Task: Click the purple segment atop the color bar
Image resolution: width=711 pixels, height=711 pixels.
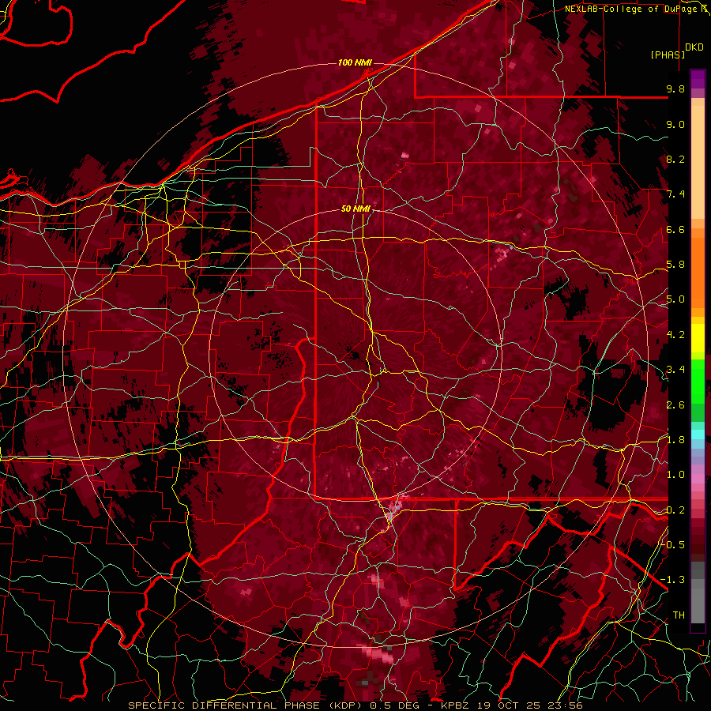Action: pos(698,79)
